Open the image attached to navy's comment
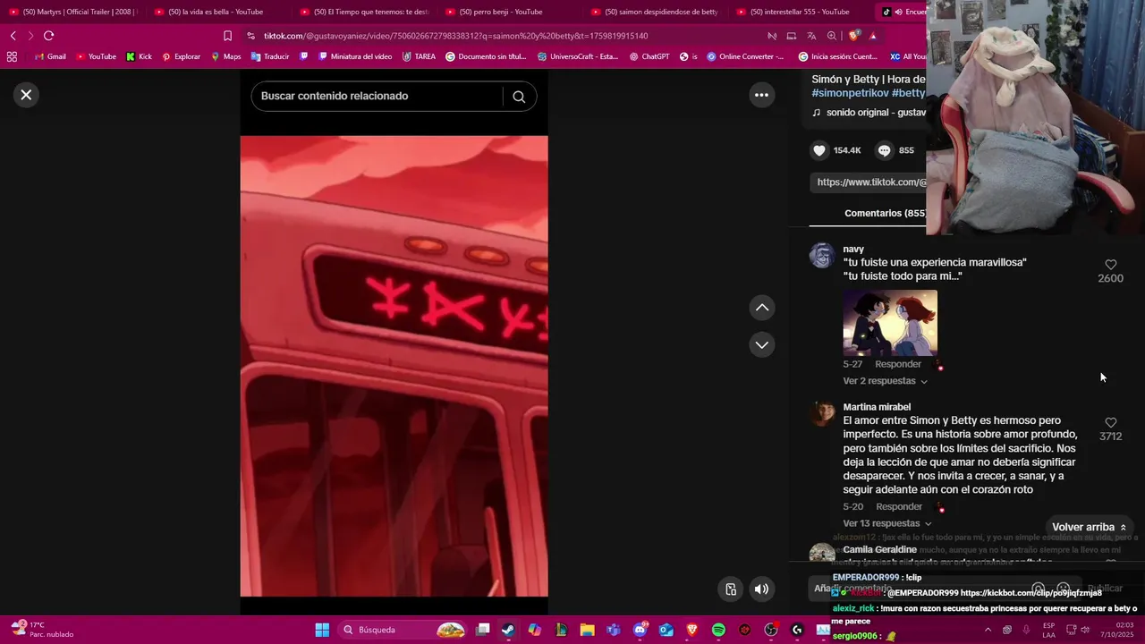Screen dimensions: 1145x644 [x=890, y=323]
